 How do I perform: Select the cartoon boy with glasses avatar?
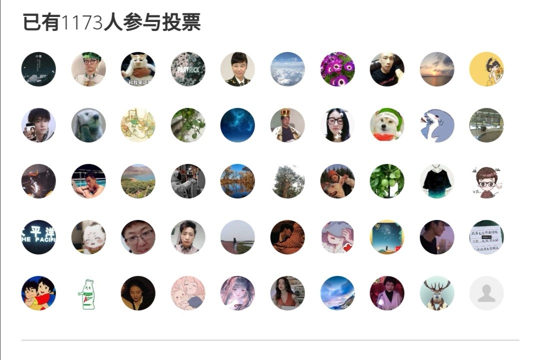[x=486, y=181]
